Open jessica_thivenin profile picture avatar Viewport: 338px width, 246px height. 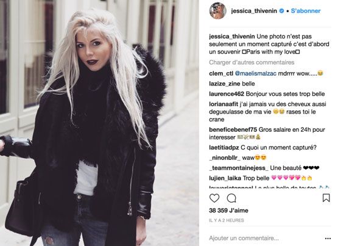217,11
